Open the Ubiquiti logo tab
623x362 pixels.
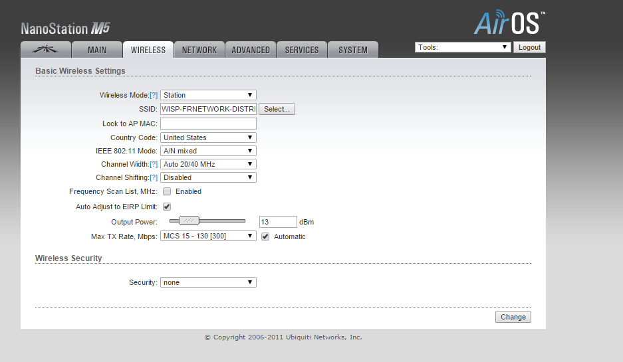click(46, 50)
